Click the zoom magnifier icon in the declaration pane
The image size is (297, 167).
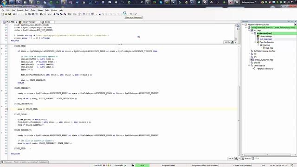[232, 42]
